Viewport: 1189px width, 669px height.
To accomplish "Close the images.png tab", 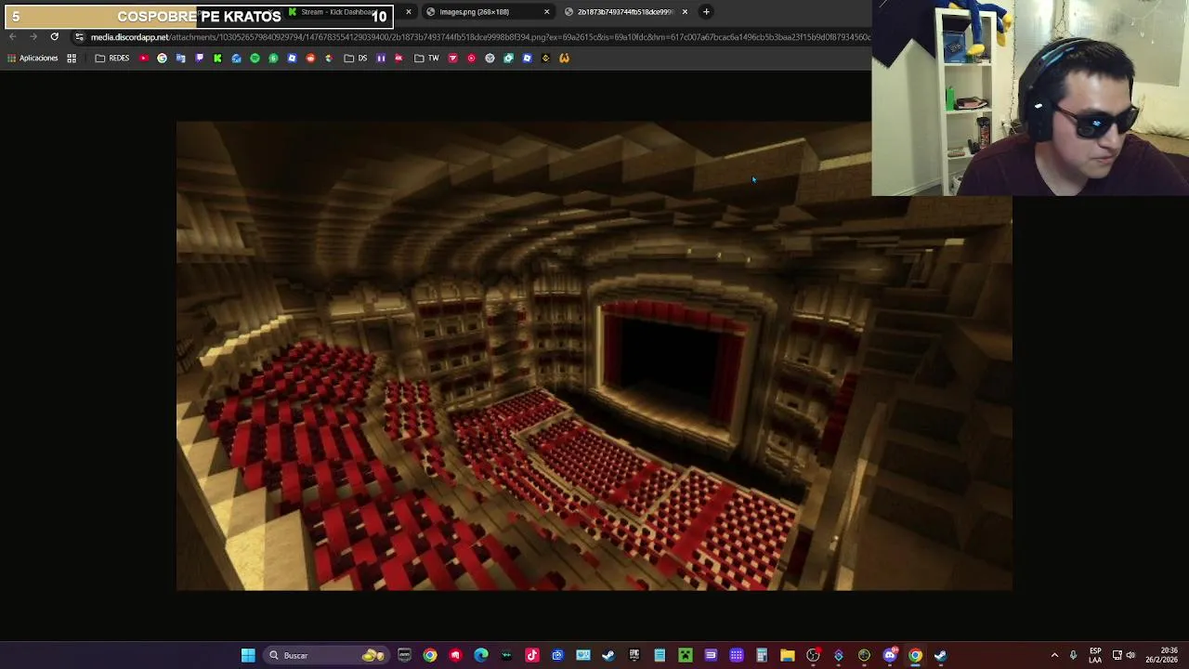I will pos(546,12).
